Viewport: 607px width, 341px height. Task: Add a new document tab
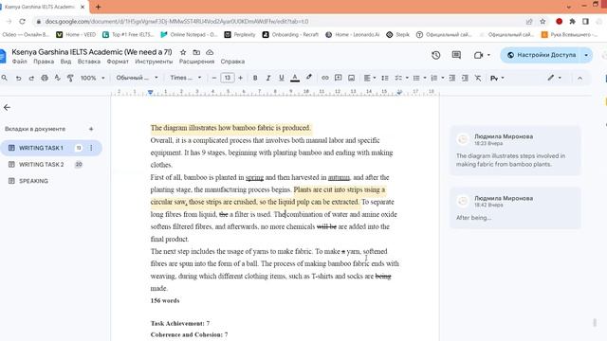[91, 129]
